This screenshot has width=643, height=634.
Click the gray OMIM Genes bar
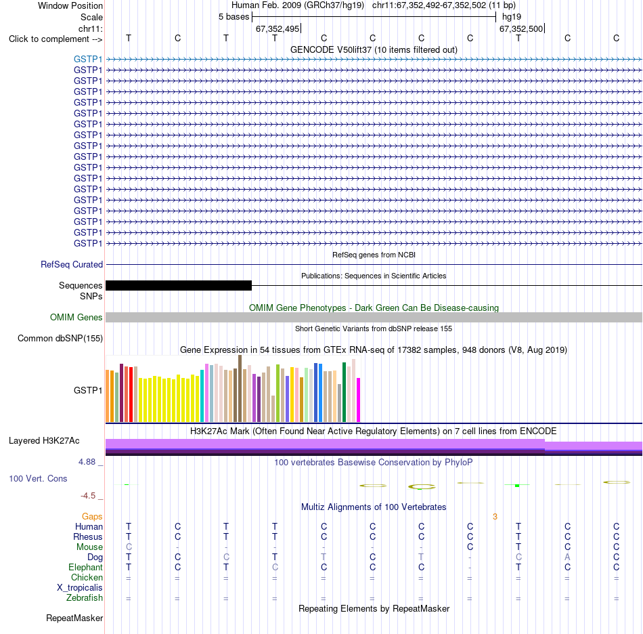374,317
